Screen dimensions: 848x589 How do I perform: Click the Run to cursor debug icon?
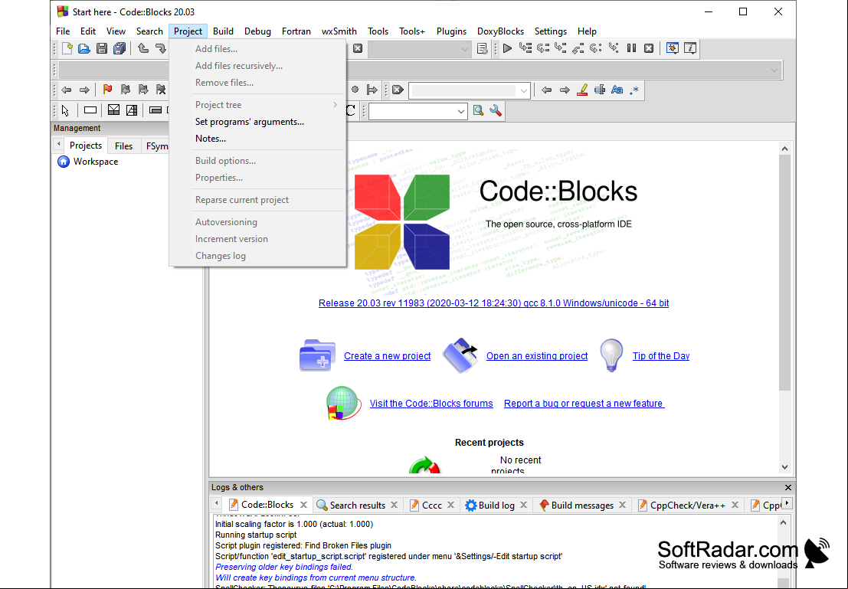[525, 49]
